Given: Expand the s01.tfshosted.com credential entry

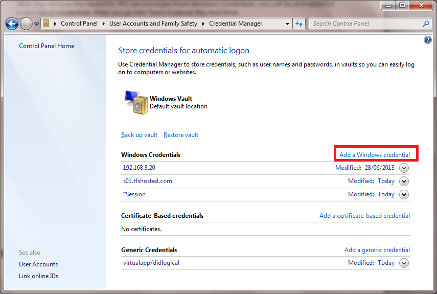Looking at the screenshot, I should 404,181.
